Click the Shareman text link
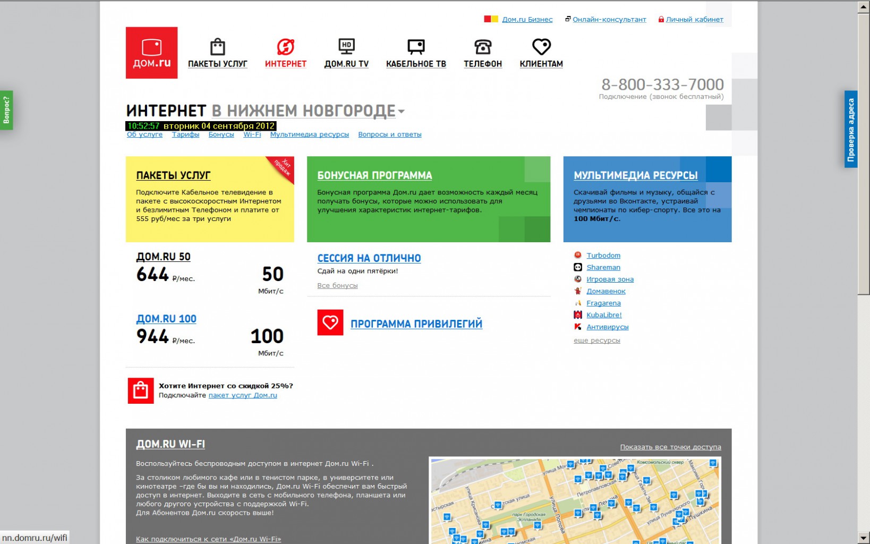This screenshot has width=870, height=544. (603, 267)
